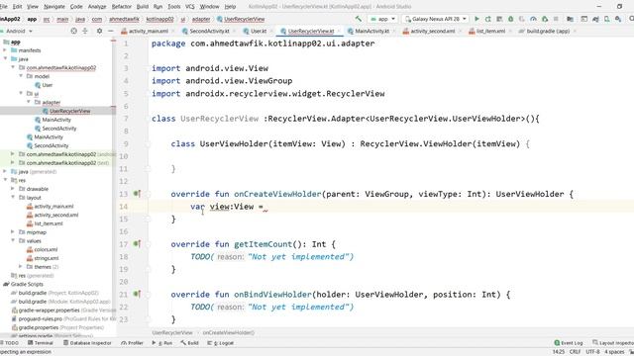The height and width of the screenshot is (356, 634).
Task: Open the Galaxy Nexus API 28 device dropdown
Action: click(436, 19)
